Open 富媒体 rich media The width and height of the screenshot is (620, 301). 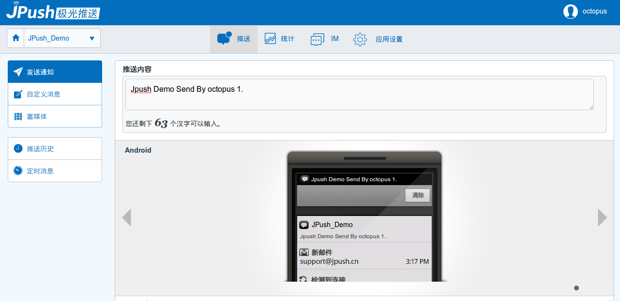click(x=55, y=116)
